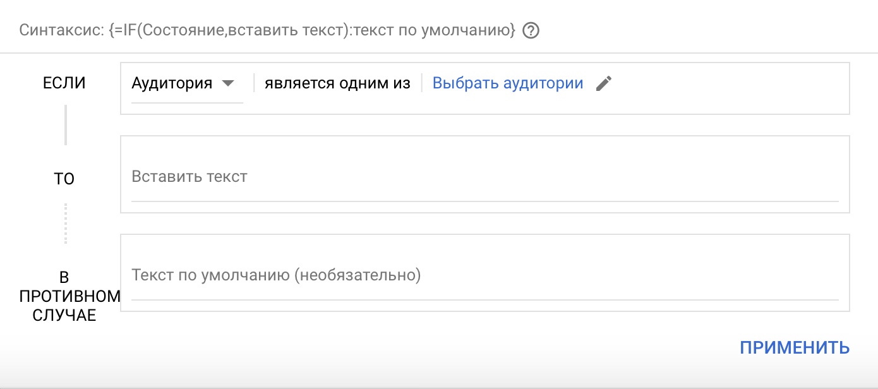This screenshot has height=389, width=878.
Task: Focus the Вставить текст input field
Action: [484, 176]
